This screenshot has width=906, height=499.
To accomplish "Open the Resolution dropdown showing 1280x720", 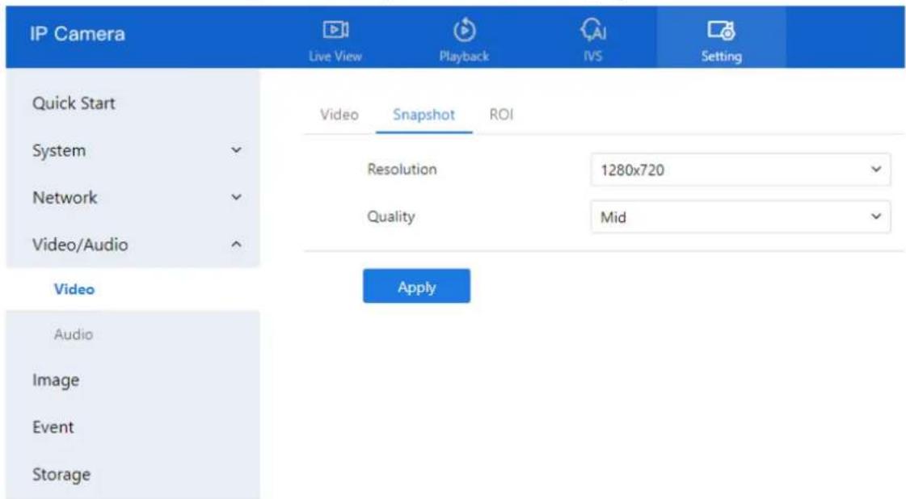I will pos(740,170).
